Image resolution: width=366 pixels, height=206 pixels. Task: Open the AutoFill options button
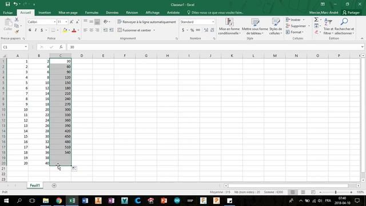click(x=74, y=168)
